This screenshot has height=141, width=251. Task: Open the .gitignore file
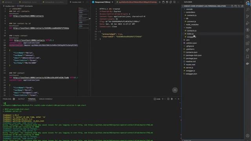(190, 46)
